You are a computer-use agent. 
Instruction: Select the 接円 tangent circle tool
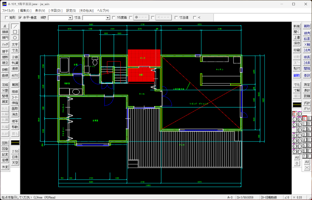[x=5, y=38]
